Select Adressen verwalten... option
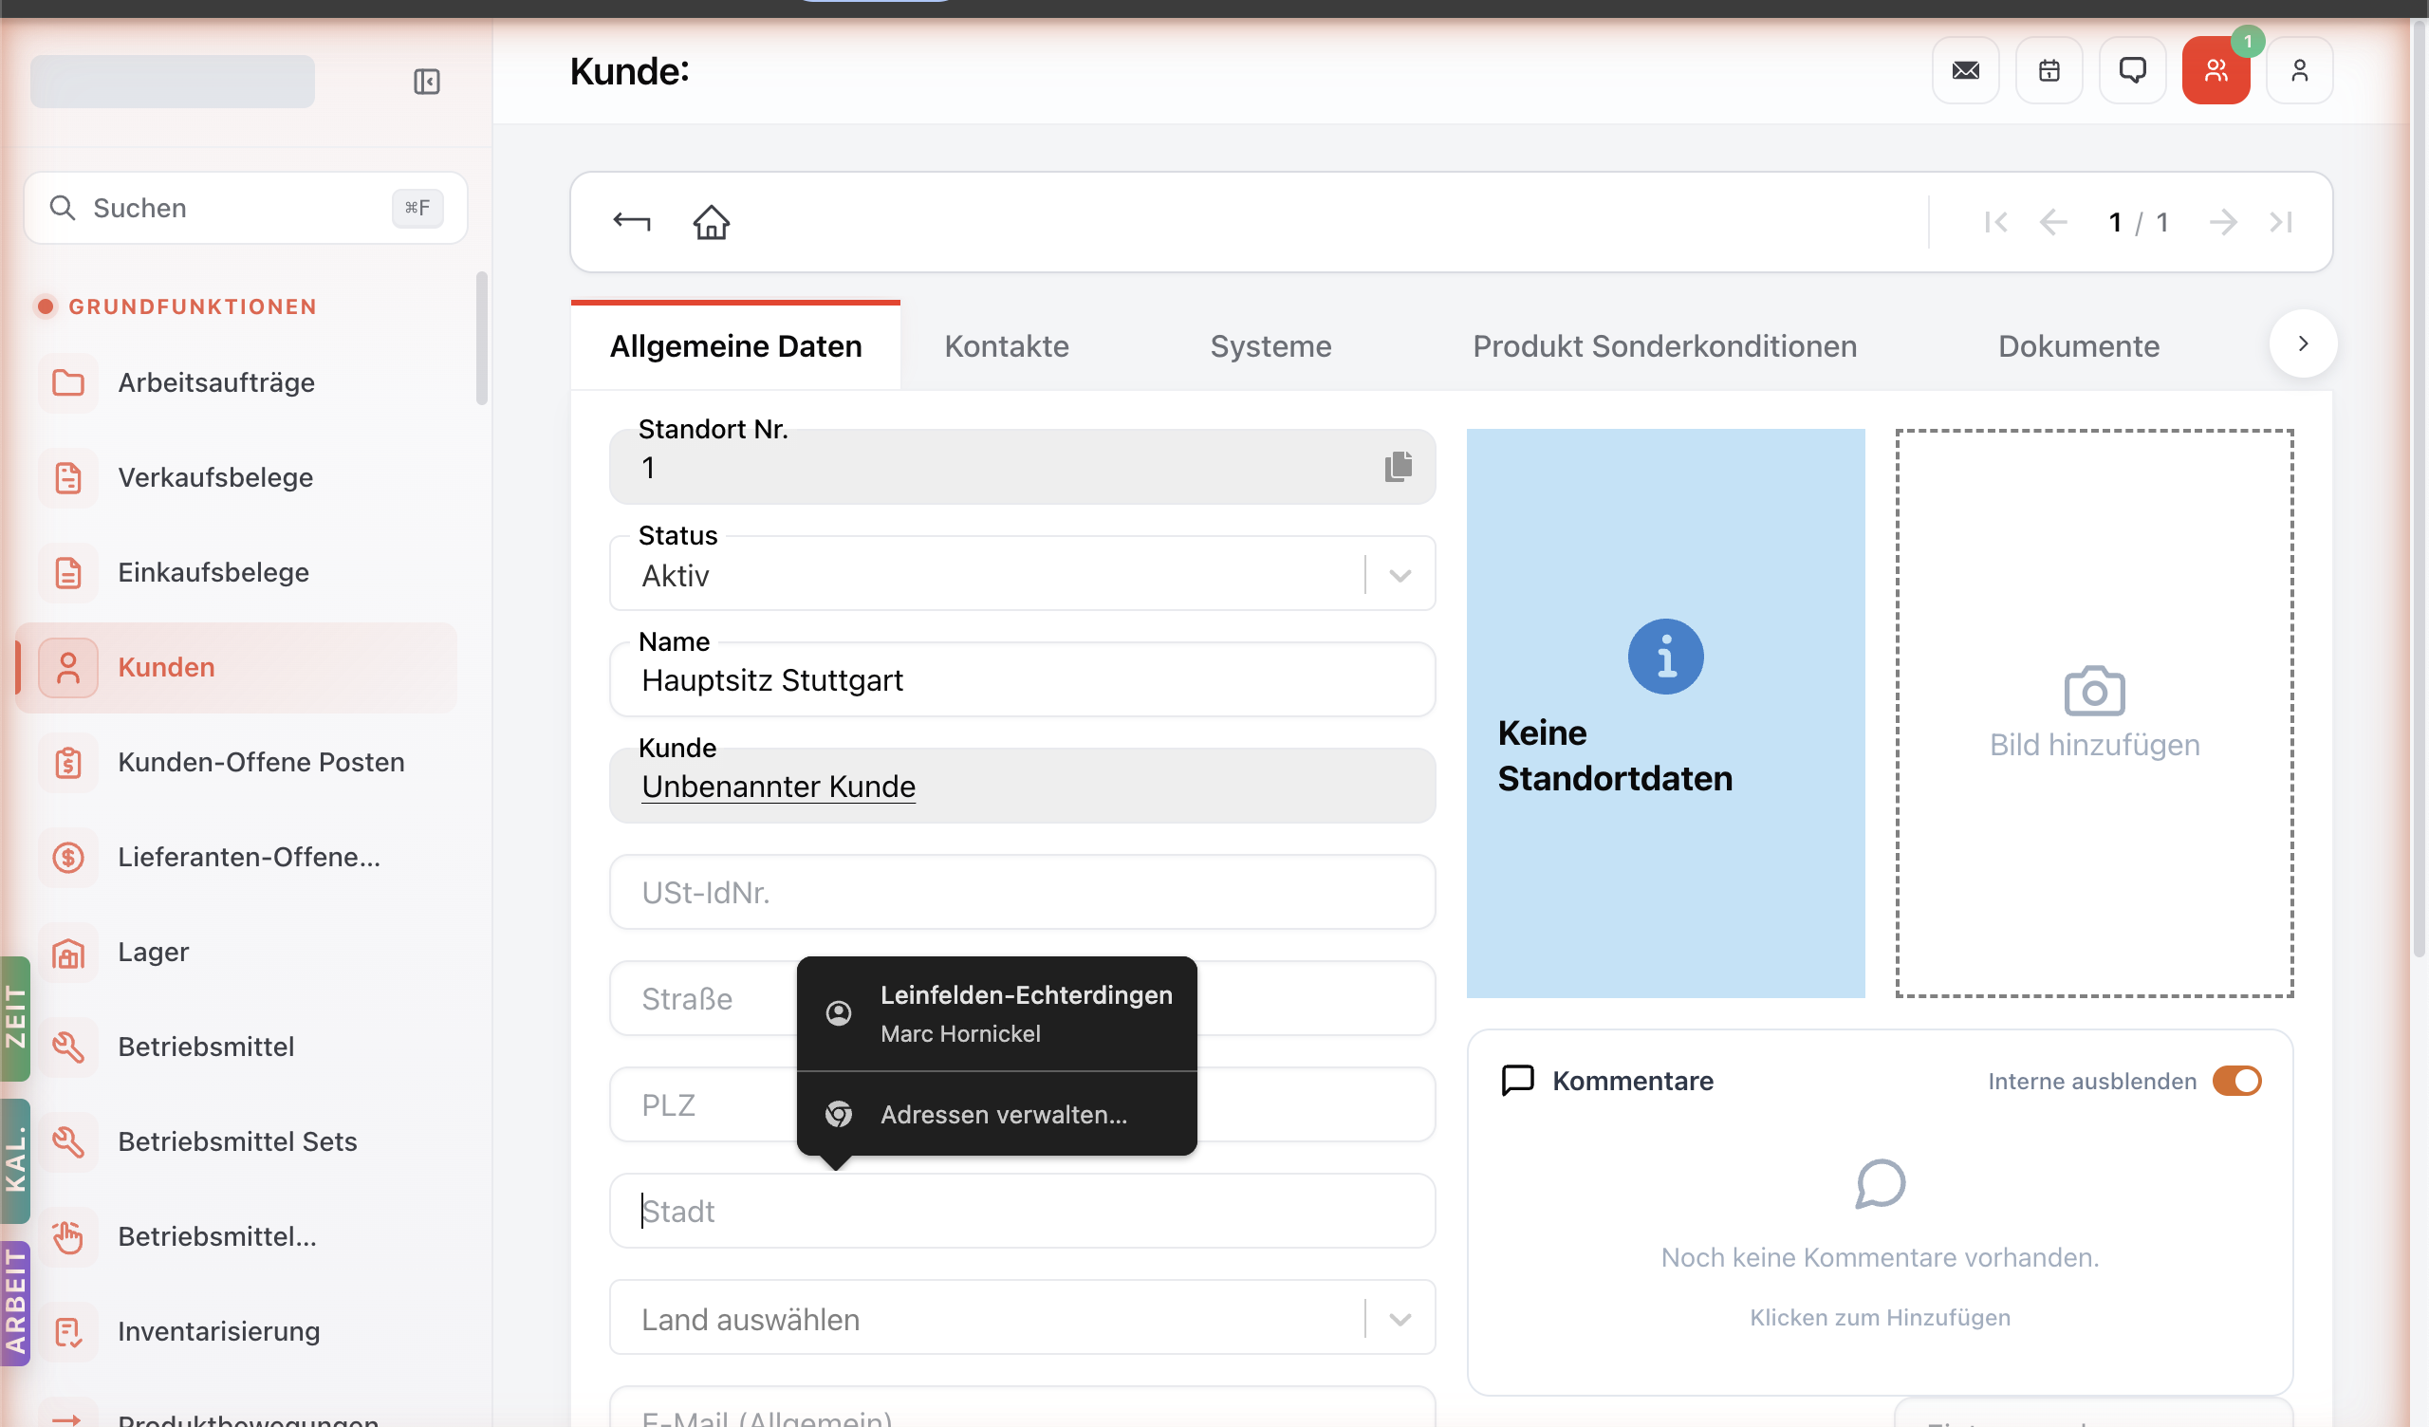This screenshot has width=2429, height=1427. coord(996,1115)
